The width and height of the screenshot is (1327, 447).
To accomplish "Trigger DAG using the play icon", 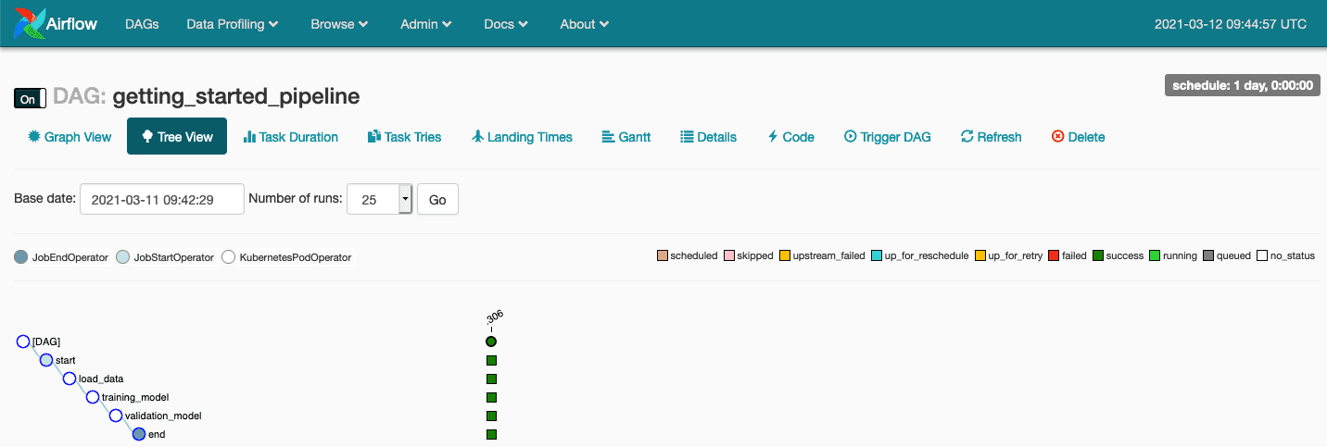I will (x=850, y=137).
